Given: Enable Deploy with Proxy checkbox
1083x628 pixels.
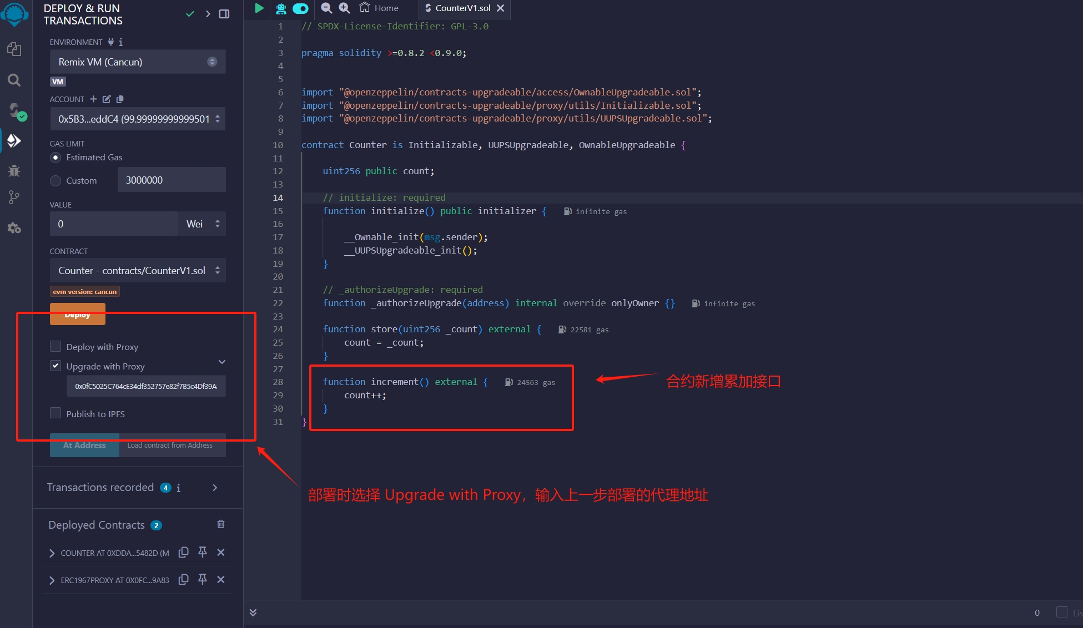Looking at the screenshot, I should click(x=56, y=346).
